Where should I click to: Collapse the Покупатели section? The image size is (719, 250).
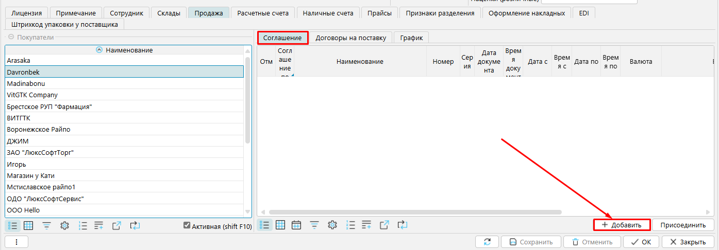tap(11, 37)
